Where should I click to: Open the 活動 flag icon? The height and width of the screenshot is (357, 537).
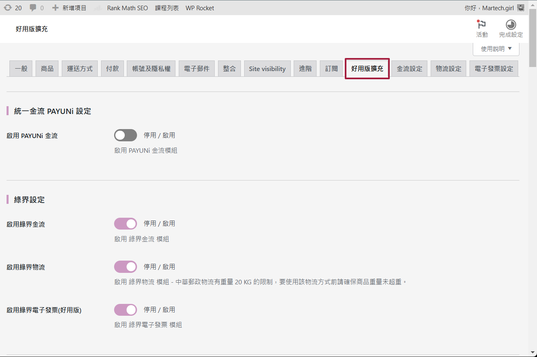(482, 25)
